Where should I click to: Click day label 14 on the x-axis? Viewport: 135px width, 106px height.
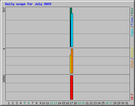59,103
